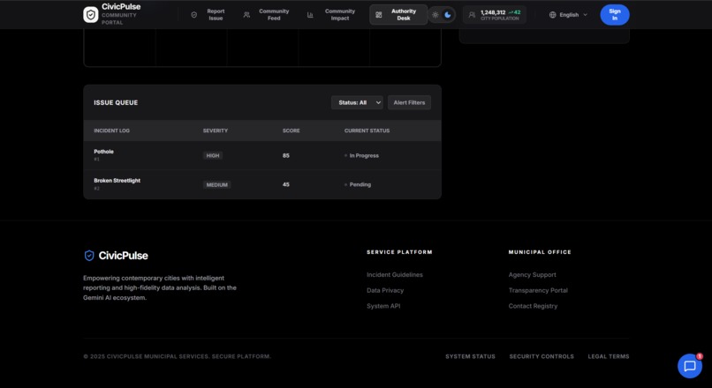
Task: Select the Pothole incident row
Action: click(x=262, y=155)
